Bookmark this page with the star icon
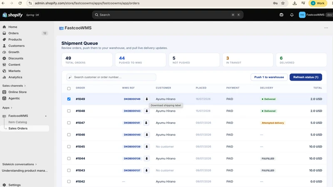The height and width of the screenshot is (187, 333). pyautogui.click(x=283, y=3)
